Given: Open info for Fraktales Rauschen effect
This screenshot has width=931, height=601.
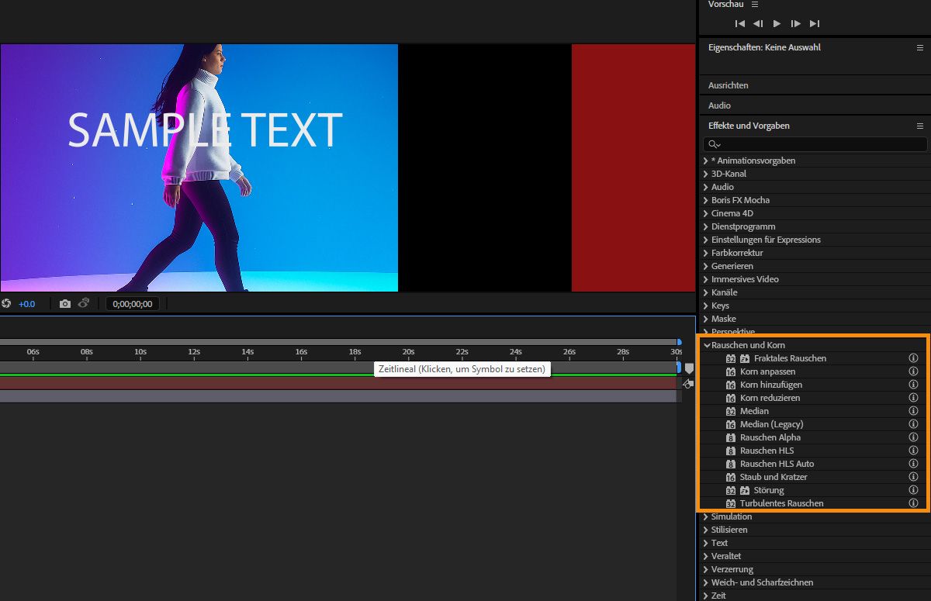Looking at the screenshot, I should click(x=913, y=358).
